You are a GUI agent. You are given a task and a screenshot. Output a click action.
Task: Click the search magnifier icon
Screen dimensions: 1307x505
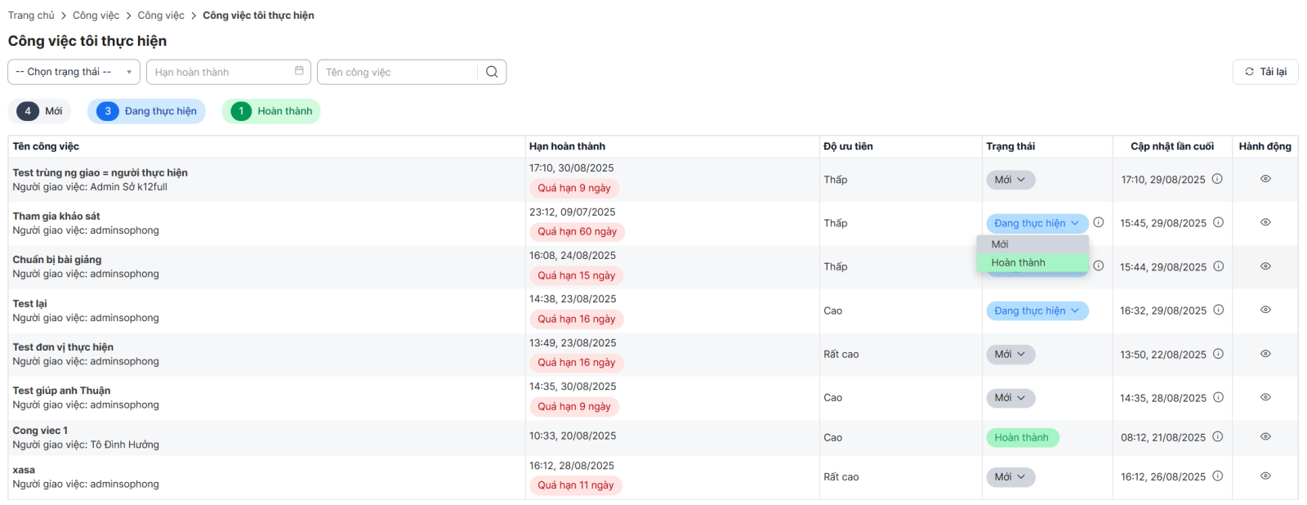tap(492, 72)
